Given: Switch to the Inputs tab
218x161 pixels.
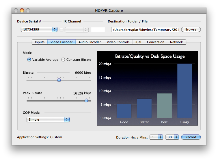Looking at the screenshot, I should 40,42.
